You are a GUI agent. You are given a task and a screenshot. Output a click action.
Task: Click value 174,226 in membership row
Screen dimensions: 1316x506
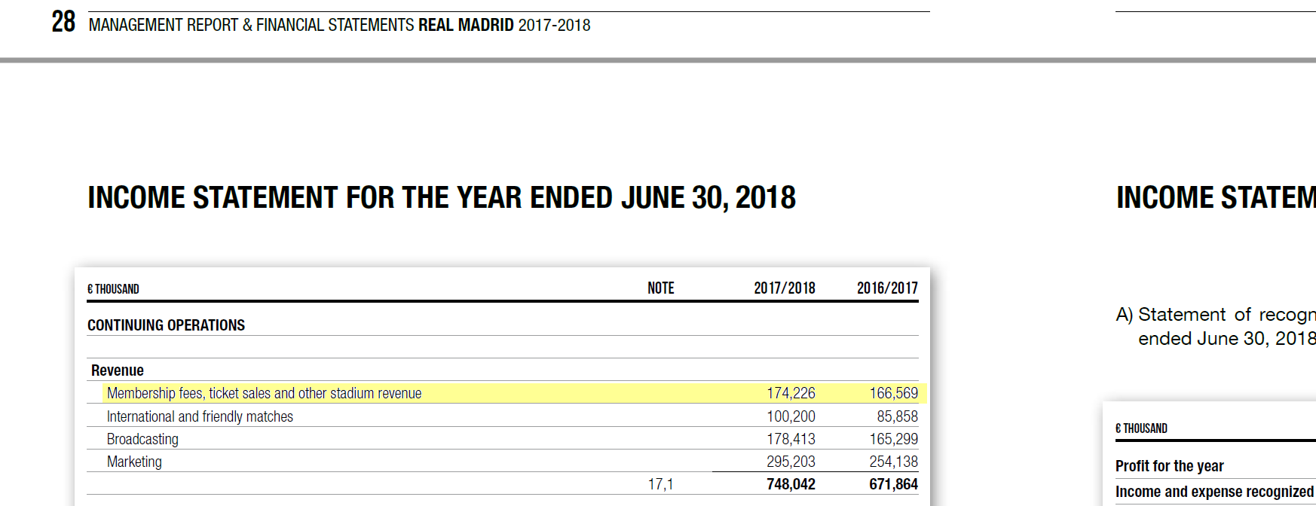(x=791, y=393)
